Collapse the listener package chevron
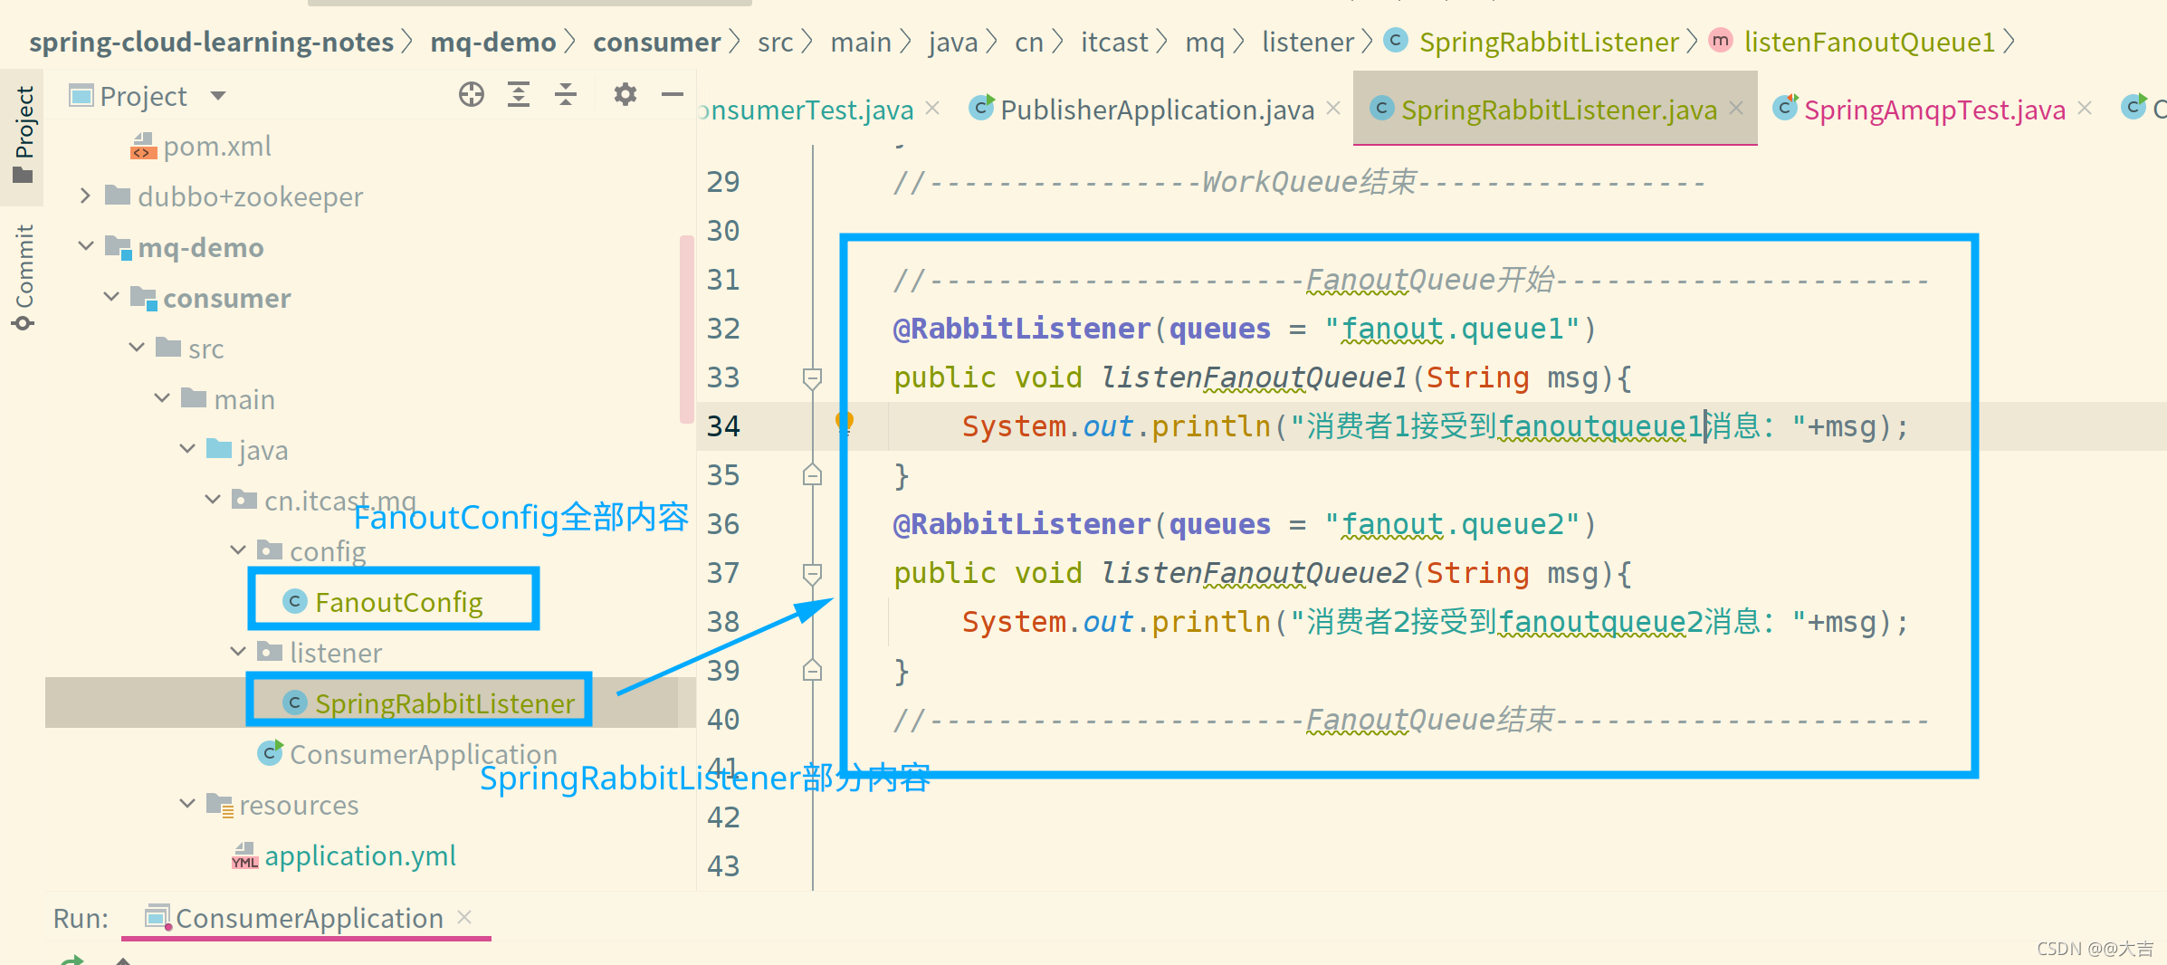This screenshot has width=2167, height=965. [238, 652]
